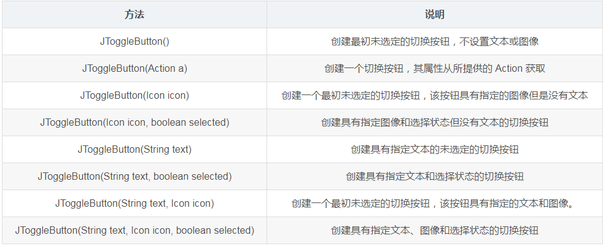The image size is (603, 246).
Task: Click 创建具有指定文本和选择状态的切换按钮 cell
Action: pyautogui.click(x=435, y=177)
